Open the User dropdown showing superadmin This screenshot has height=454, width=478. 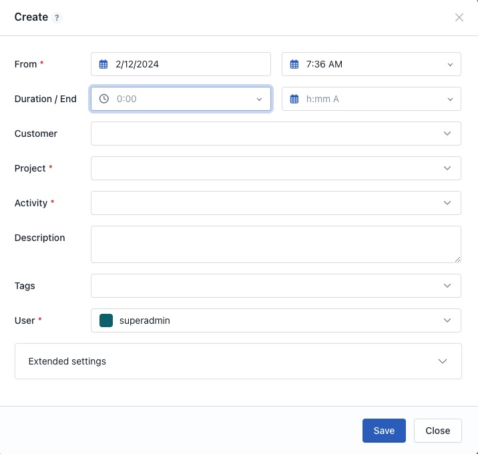447,320
